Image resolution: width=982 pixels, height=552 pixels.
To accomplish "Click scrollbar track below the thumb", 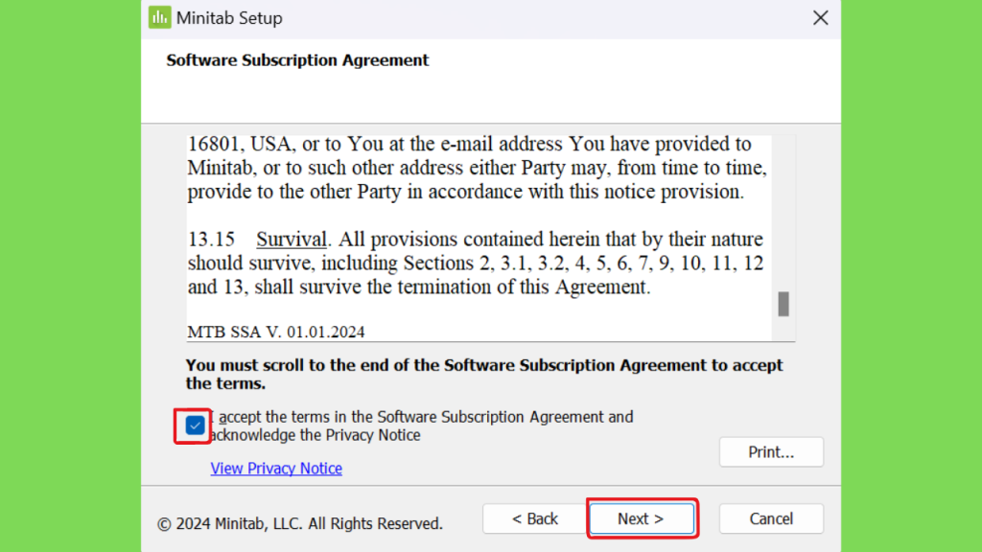I will 783,329.
